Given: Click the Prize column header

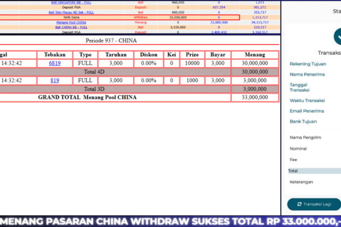Looking at the screenshot, I should (192, 54).
